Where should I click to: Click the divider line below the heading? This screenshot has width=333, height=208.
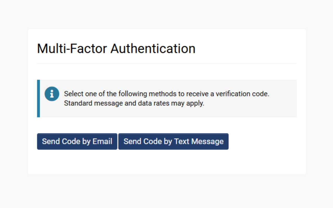(x=166, y=63)
